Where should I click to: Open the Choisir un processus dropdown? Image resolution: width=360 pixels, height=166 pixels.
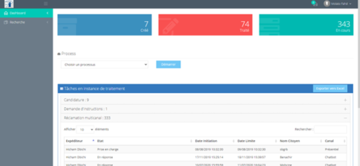click(x=104, y=65)
